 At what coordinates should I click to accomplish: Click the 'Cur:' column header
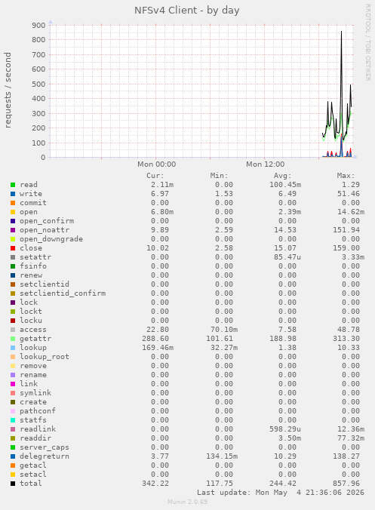[x=155, y=176]
